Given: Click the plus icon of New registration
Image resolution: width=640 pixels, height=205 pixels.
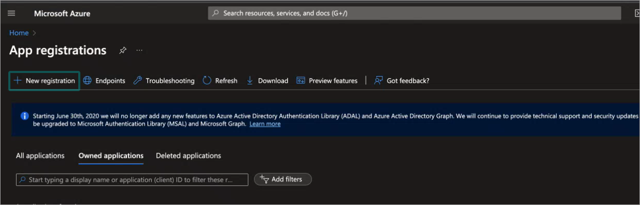Looking at the screenshot, I should click(18, 81).
